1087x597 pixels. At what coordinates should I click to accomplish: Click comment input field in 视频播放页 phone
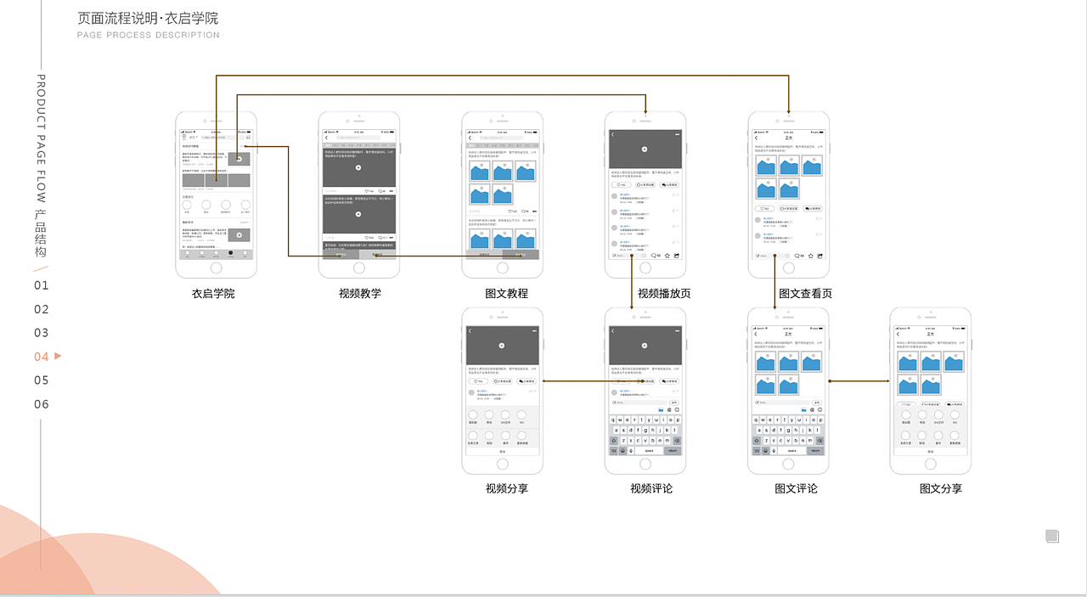(628, 255)
